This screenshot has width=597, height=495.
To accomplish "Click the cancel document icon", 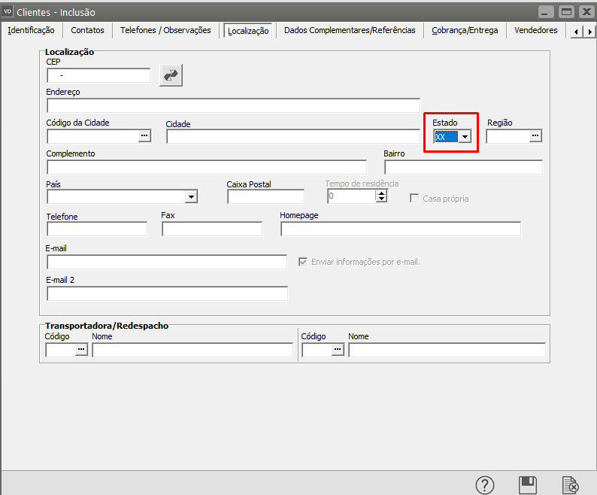I will pyautogui.click(x=571, y=485).
